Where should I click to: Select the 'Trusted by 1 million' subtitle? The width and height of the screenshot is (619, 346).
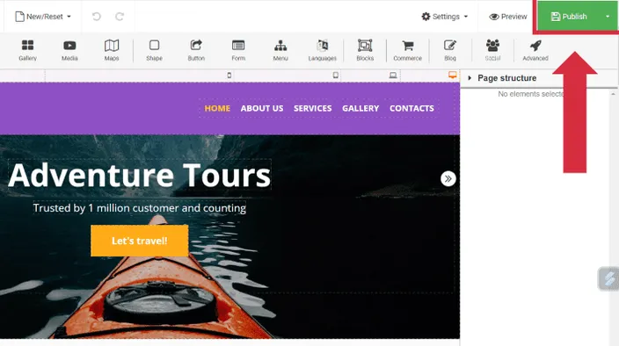click(139, 208)
